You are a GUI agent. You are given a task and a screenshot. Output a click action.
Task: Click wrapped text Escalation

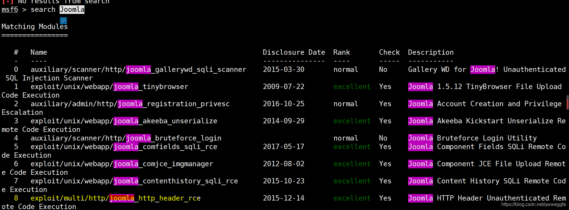22,112
